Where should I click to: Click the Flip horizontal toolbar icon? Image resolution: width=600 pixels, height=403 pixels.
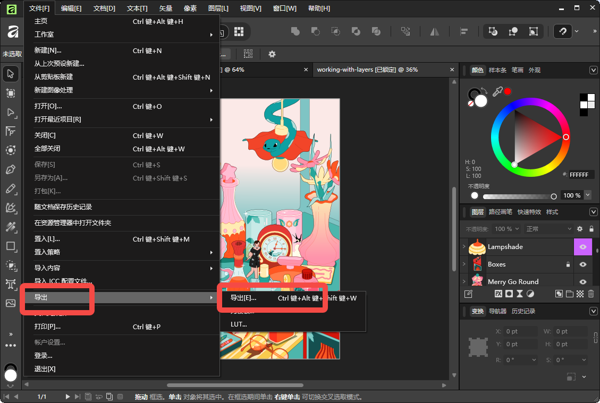pos(434,31)
